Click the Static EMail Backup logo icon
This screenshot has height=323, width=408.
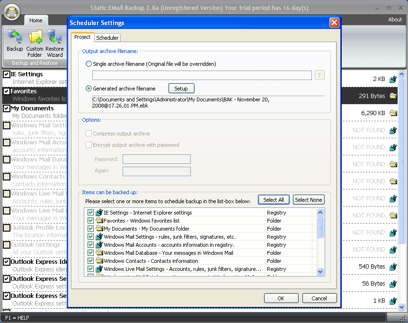click(11, 12)
